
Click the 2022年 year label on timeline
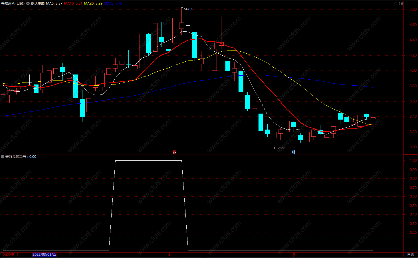(x=9, y=255)
